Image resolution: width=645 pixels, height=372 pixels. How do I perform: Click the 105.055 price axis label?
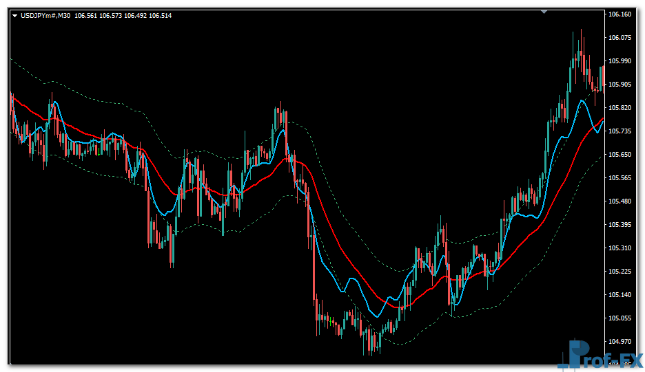coord(621,318)
